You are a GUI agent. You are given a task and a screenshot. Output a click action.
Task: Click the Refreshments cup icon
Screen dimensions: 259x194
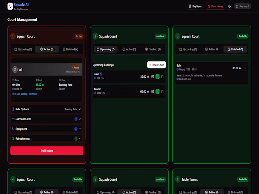13,139
